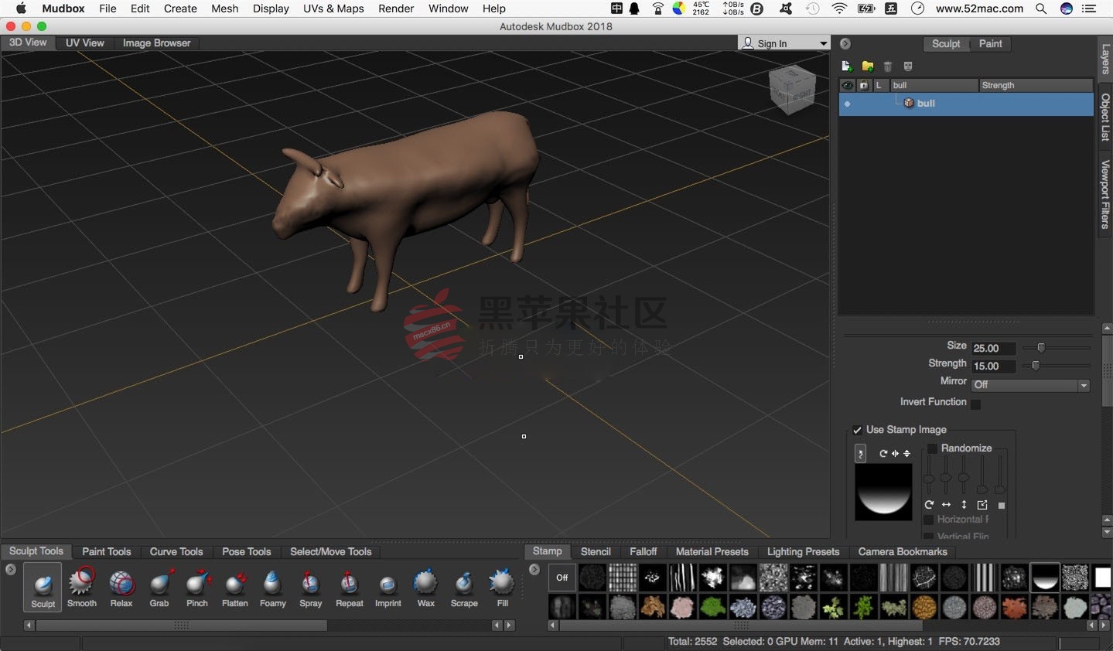Toggle the Horizontal Flip checkbox

click(x=929, y=520)
